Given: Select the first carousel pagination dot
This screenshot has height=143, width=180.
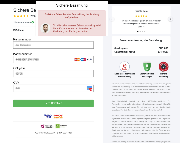Looking at the screenshot, I should click(x=138, y=32).
